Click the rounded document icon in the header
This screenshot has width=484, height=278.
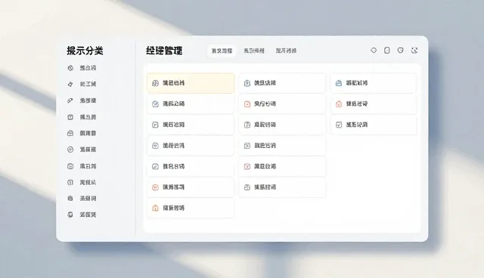[x=386, y=51]
